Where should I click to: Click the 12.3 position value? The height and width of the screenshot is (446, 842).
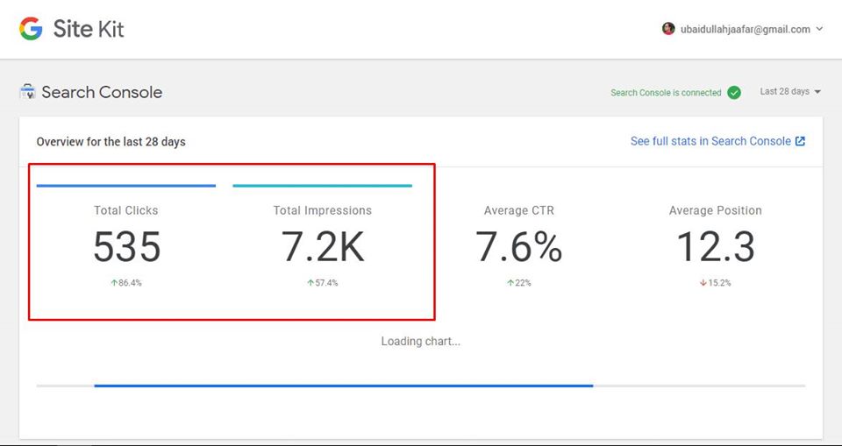pyautogui.click(x=716, y=247)
